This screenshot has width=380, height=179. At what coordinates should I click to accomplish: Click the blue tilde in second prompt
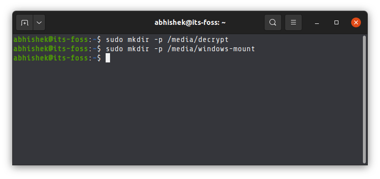click(94, 49)
